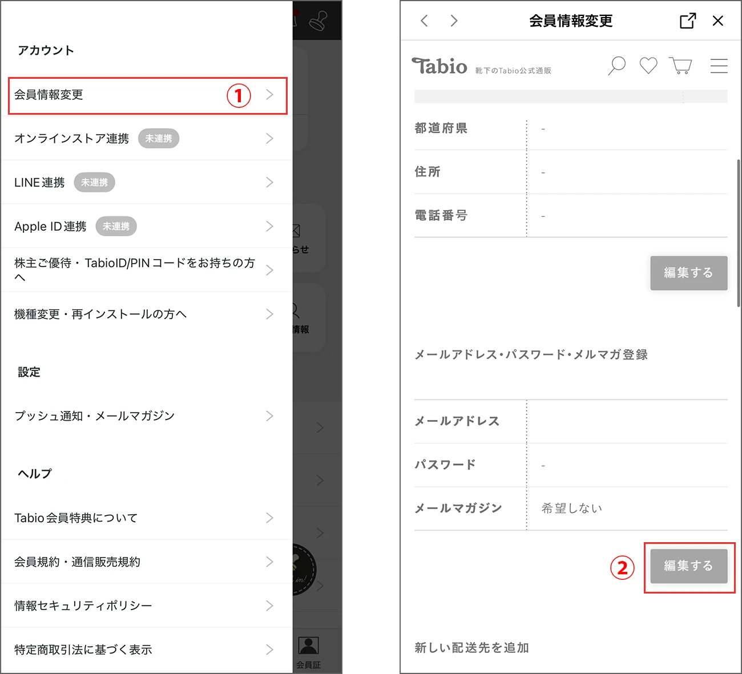Tap the Tabio logo
The width and height of the screenshot is (742, 674).
tap(439, 66)
